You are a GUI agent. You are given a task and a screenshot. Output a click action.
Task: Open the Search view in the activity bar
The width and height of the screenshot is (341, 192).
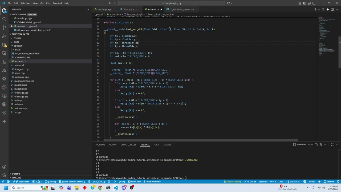(x=4, y=19)
